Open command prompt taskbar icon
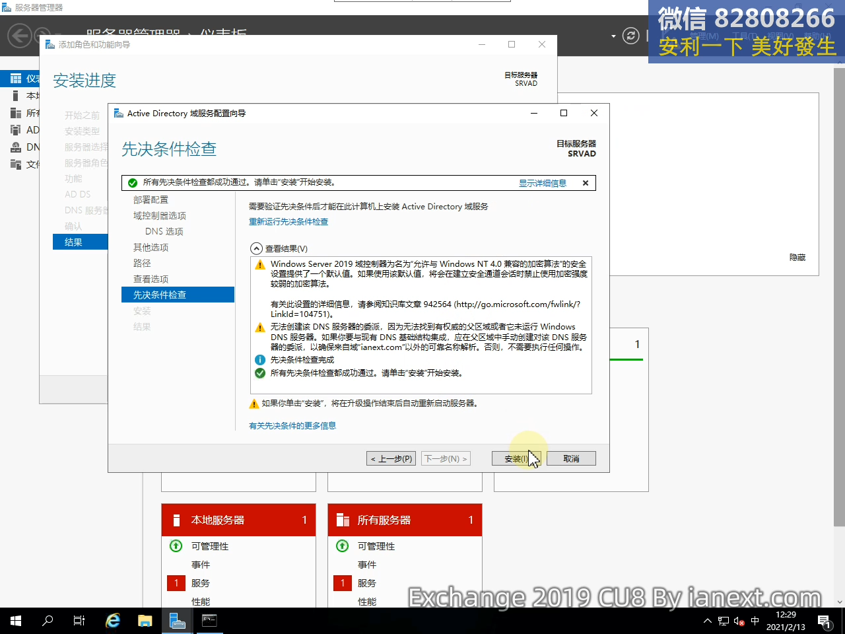The image size is (845, 634). [x=209, y=621]
